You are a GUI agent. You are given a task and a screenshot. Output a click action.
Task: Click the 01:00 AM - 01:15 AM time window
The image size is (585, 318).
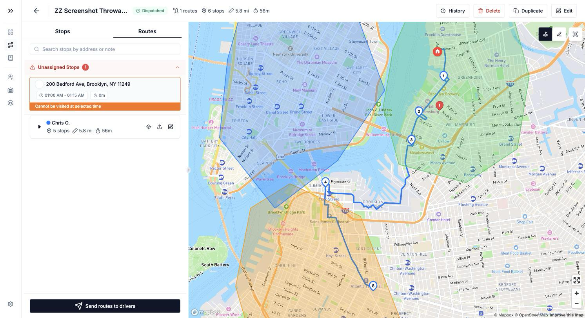tap(62, 95)
